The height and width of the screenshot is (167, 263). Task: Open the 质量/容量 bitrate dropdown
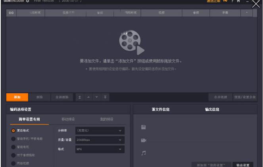[100, 140]
